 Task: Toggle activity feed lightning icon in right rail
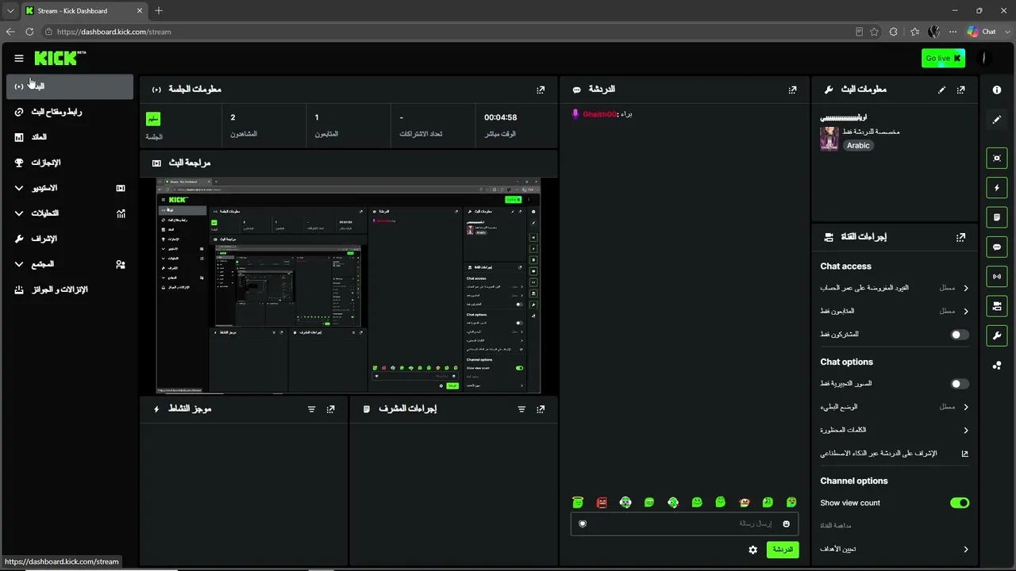(997, 188)
